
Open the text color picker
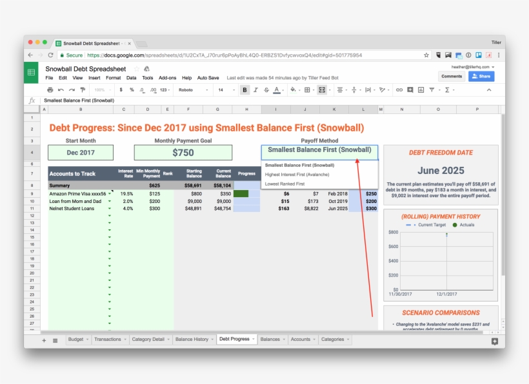[x=277, y=90]
